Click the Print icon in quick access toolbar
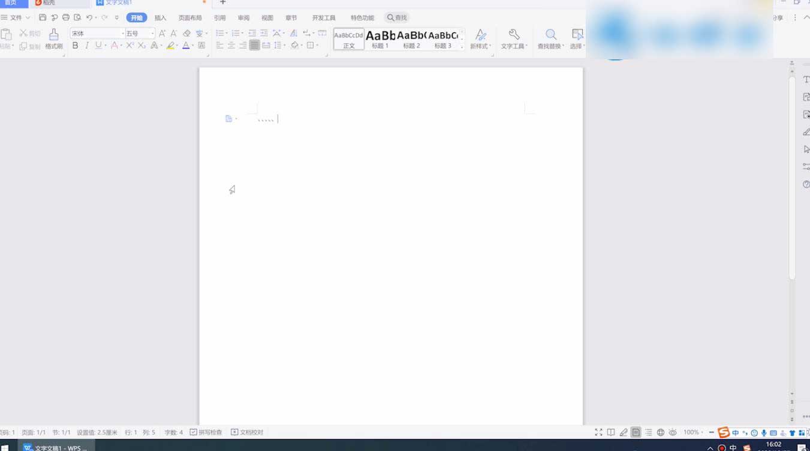The image size is (810, 451). [66, 18]
